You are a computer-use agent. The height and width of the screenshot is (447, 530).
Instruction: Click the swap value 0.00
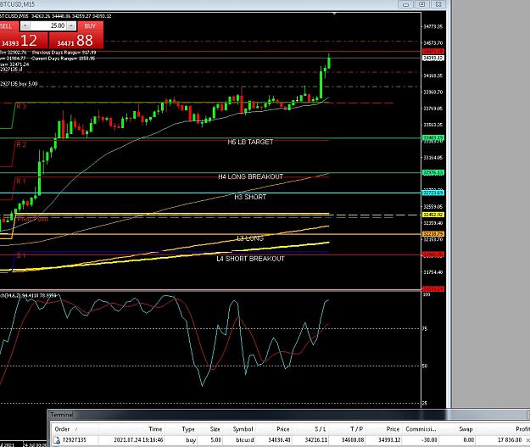click(468, 440)
